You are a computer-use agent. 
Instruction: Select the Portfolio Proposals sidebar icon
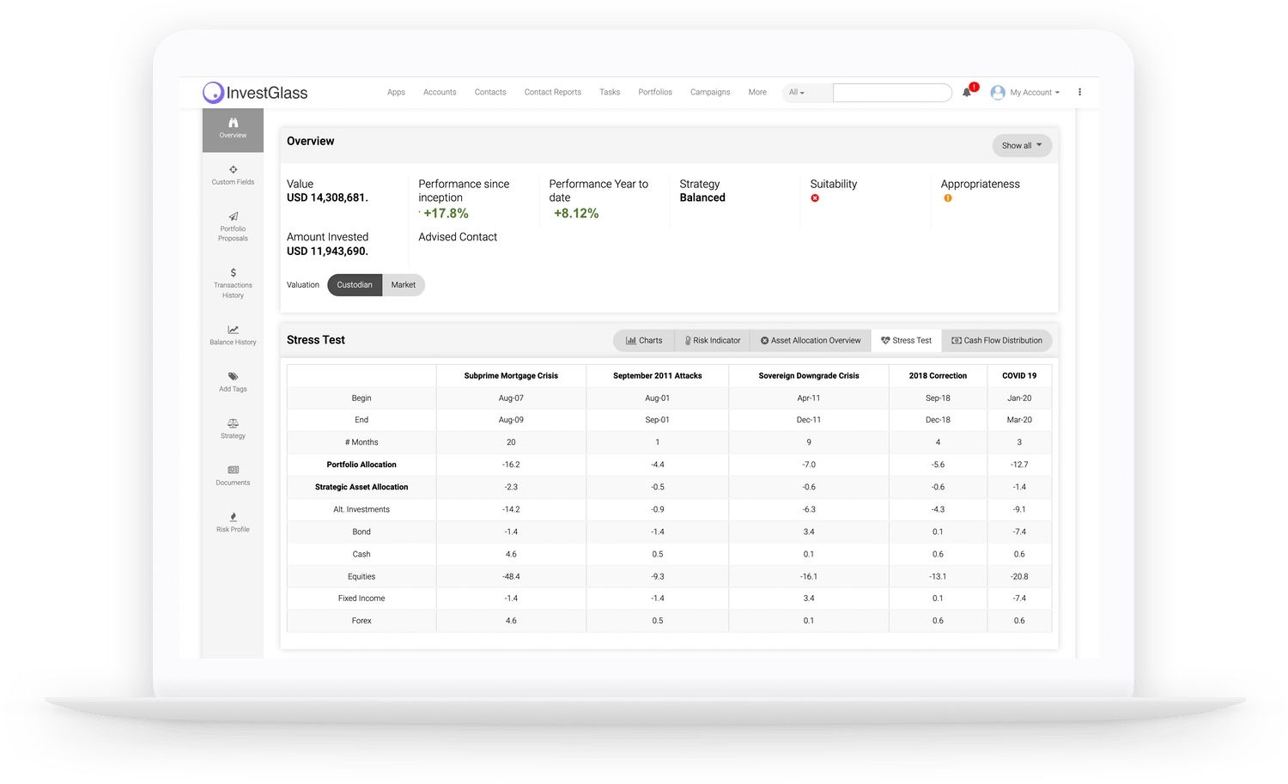[232, 226]
